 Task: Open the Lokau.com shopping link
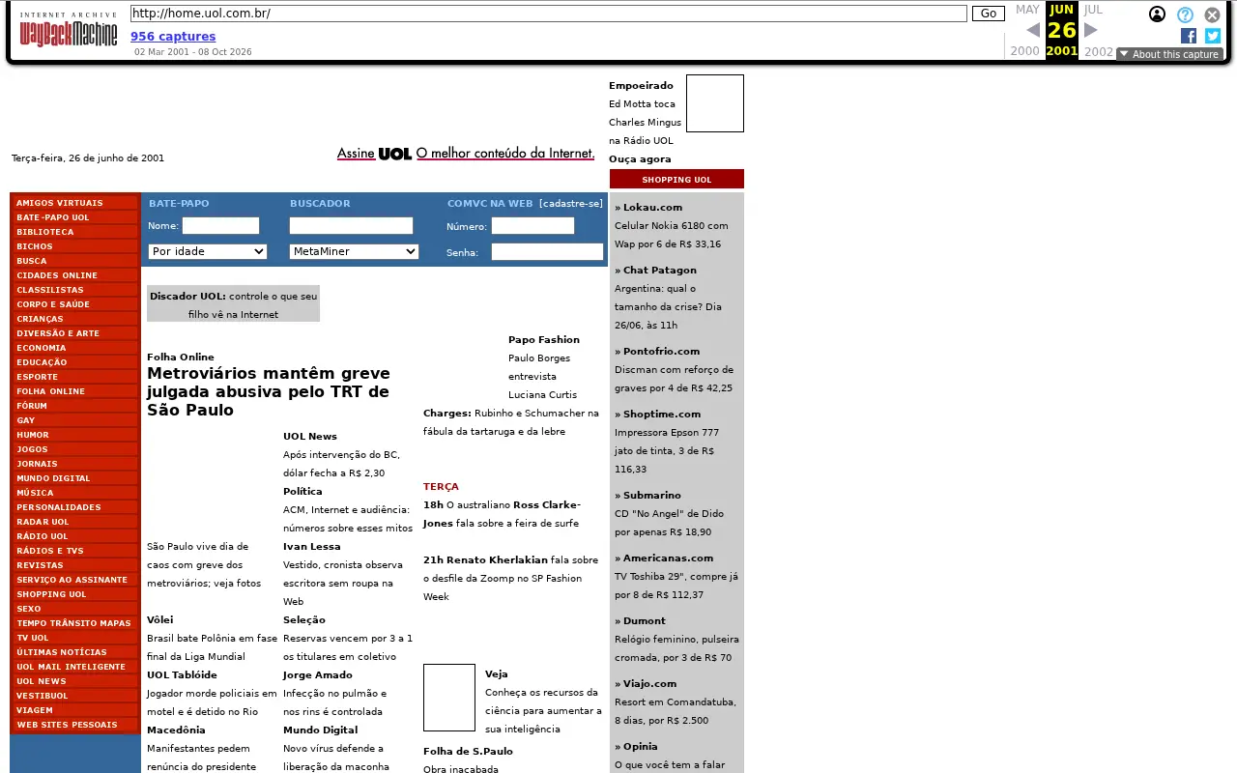pos(652,208)
